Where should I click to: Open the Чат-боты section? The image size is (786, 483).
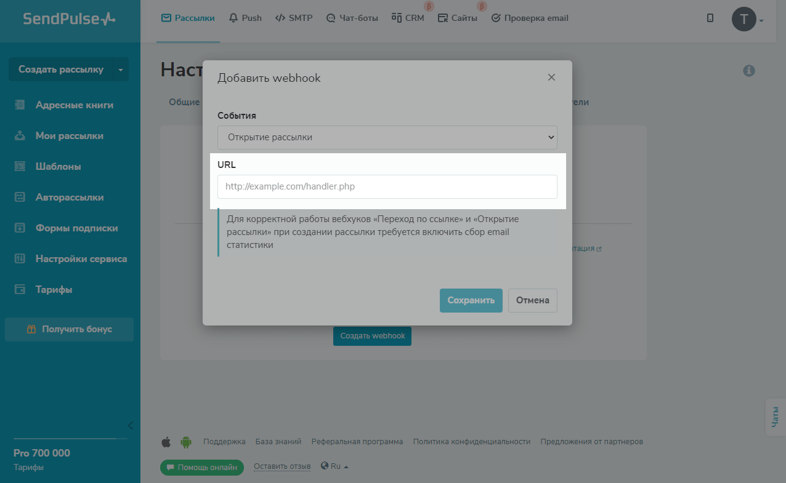click(x=352, y=18)
